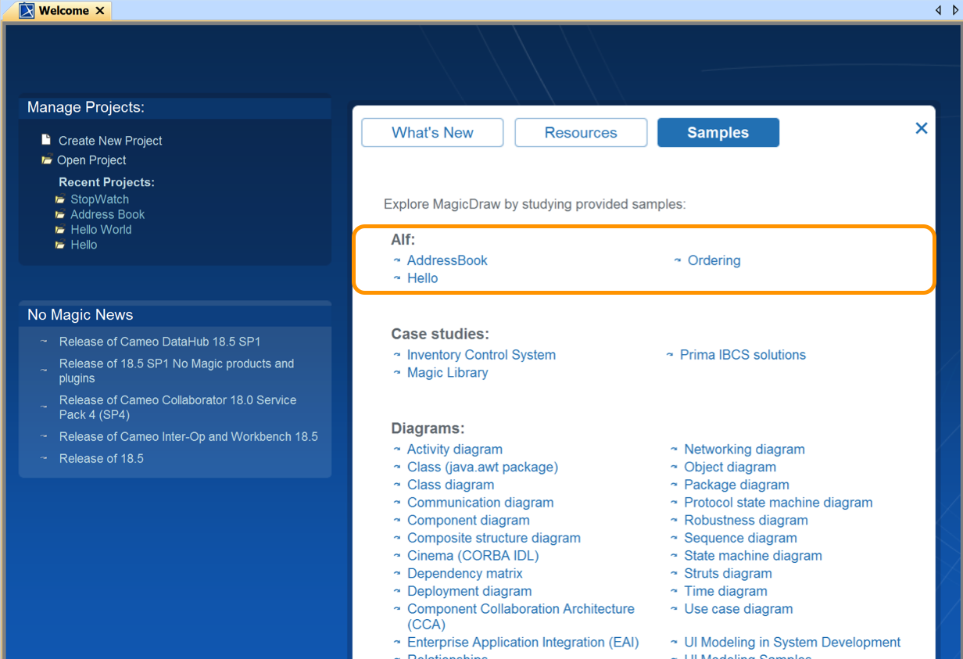Click the Open Project folder icon
963x659 pixels.
[47, 159]
